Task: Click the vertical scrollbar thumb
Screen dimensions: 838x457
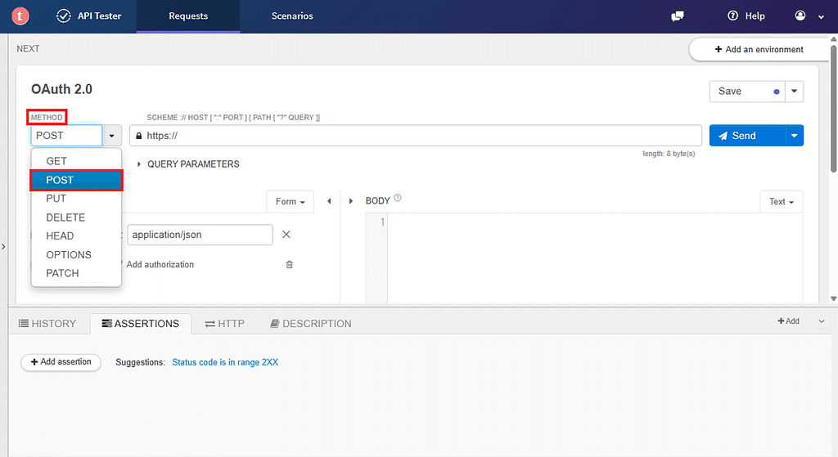Action: click(833, 109)
